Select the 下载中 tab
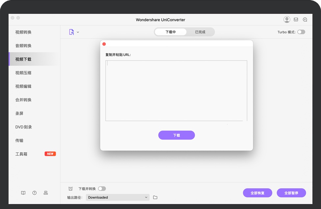Screen dimensions: 321x209 [x=171, y=32]
